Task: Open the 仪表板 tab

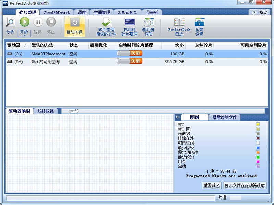Action: pyautogui.click(x=152, y=12)
